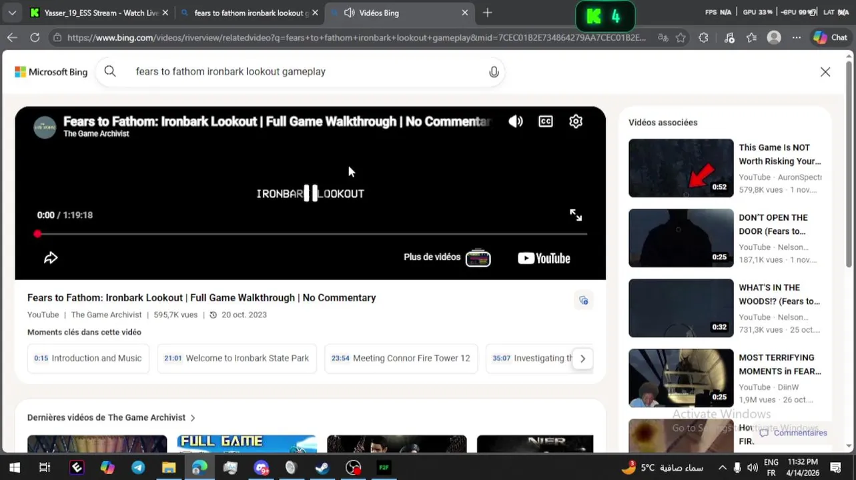Pause the video using the center pause icon
Viewport: 856px width, 480px height.
[311, 193]
